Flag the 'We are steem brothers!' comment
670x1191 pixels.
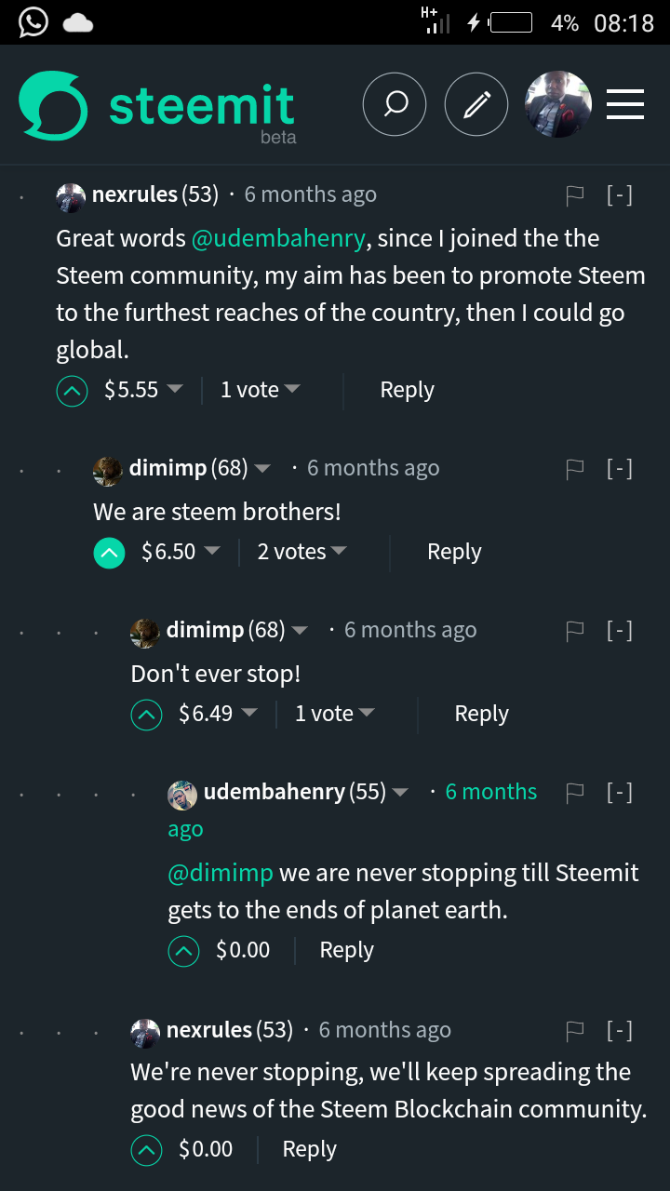coord(575,468)
